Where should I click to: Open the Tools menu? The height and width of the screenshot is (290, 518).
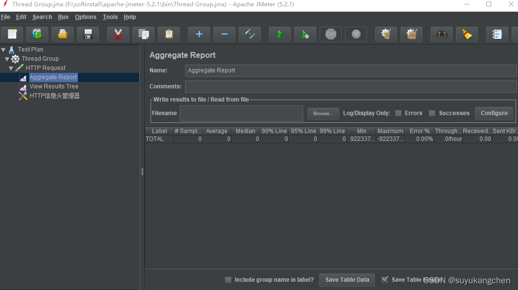(x=110, y=17)
